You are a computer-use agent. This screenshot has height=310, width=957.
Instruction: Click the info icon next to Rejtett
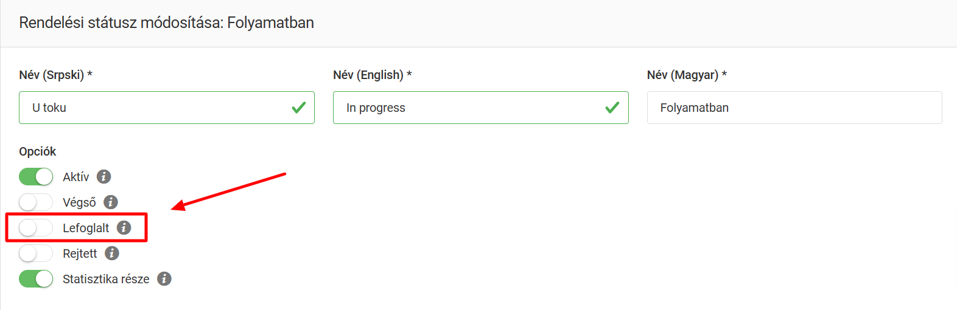(112, 253)
